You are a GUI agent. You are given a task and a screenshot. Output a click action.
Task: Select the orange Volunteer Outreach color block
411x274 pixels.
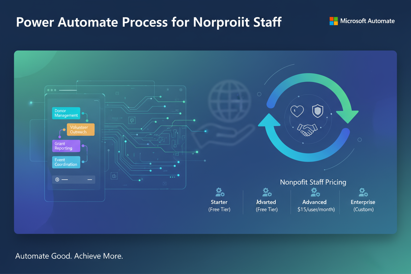point(80,129)
